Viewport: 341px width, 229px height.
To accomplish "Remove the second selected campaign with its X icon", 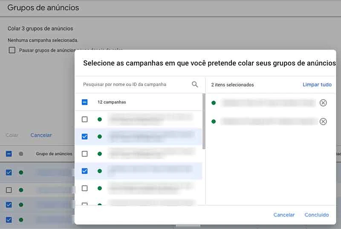I will pyautogui.click(x=323, y=121).
